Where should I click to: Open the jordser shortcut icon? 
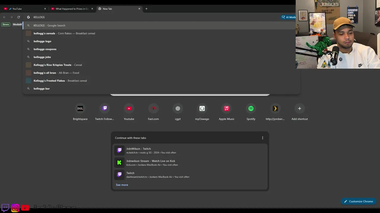(275, 109)
